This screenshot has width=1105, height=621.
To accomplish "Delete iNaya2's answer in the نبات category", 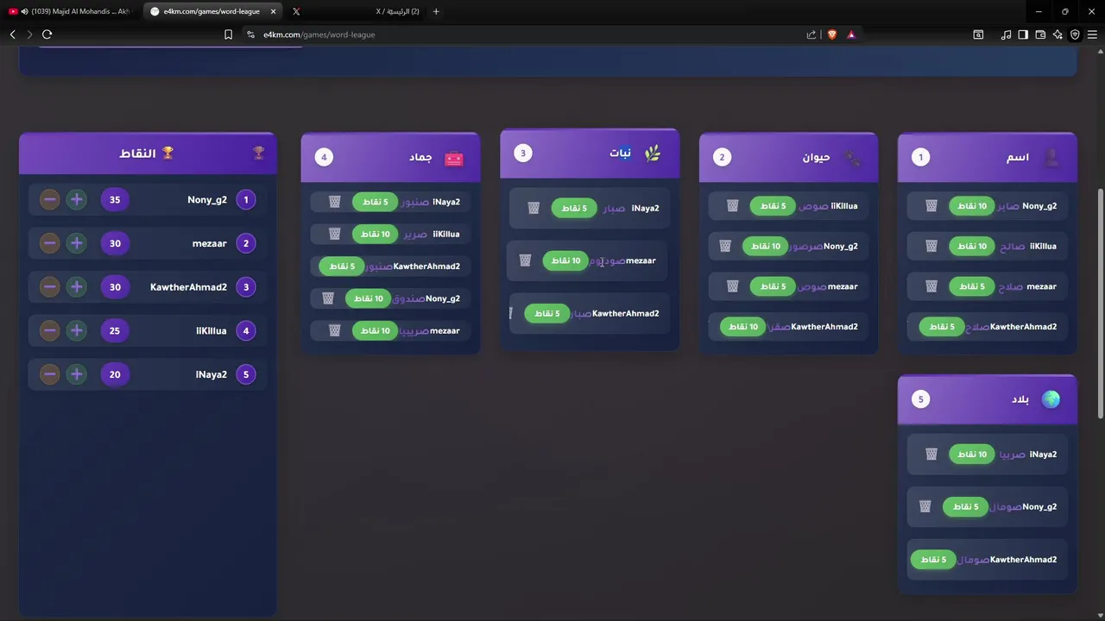I will pyautogui.click(x=534, y=208).
